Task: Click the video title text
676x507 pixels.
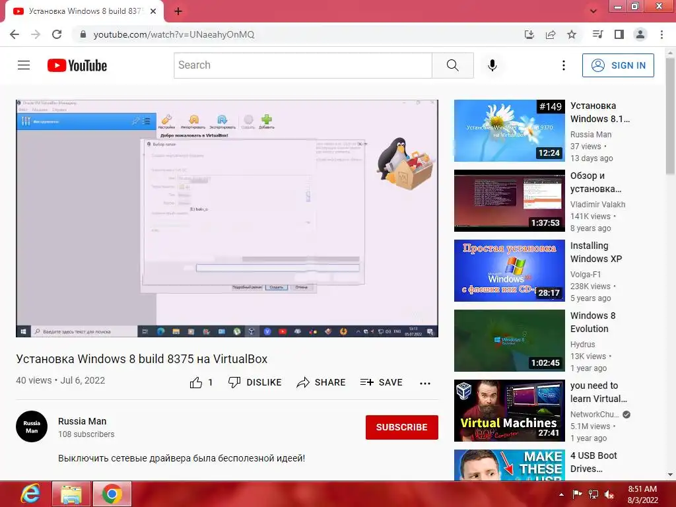Action: point(142,359)
